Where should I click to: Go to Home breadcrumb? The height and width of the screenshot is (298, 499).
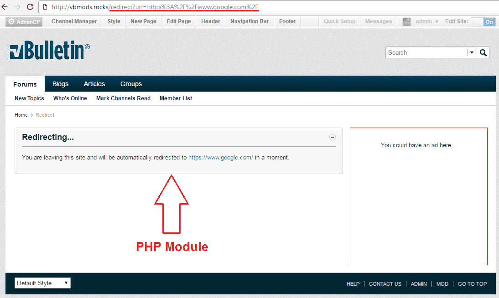pos(21,115)
